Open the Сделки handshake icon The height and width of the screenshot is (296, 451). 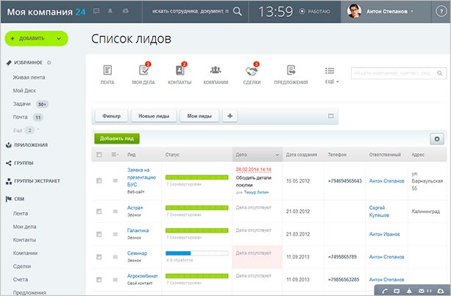[252, 71]
